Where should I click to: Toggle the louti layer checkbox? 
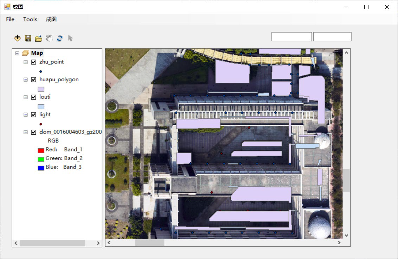point(33,97)
